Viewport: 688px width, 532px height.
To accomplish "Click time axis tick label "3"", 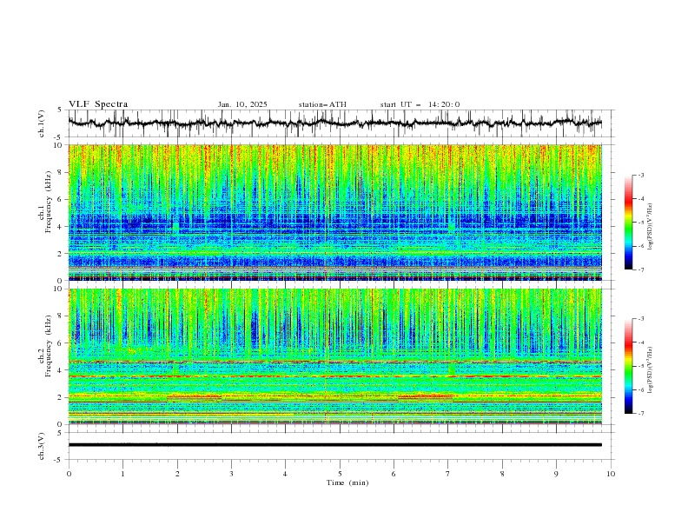I will (231, 474).
